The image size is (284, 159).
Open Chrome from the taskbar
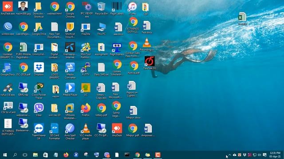pyautogui.click(x=138, y=155)
